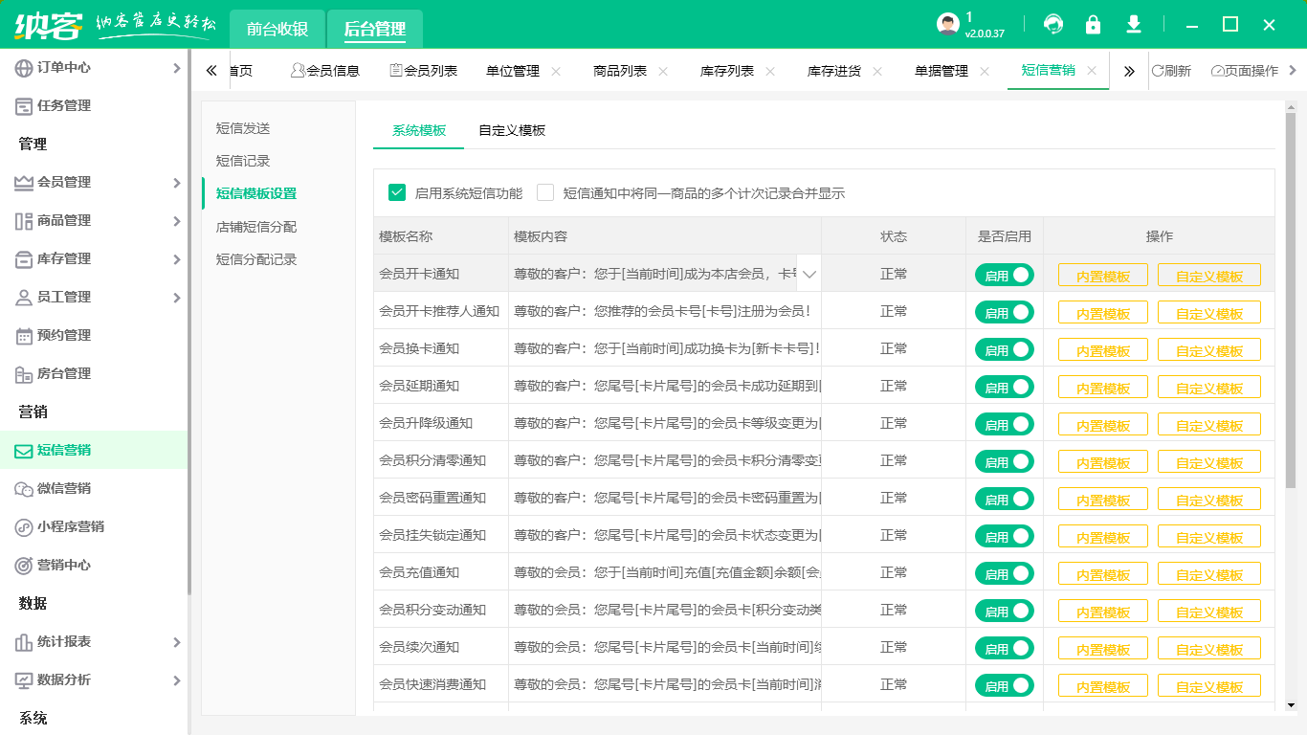The image size is (1307, 735).
Task: Click the lock screen icon in the title bar
Action: (1092, 24)
